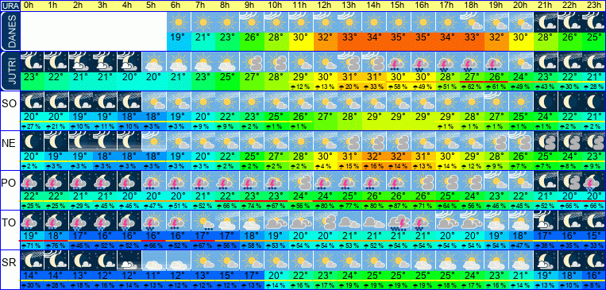Click the clear moon icon for SO at 21h
The height and width of the screenshot is (290, 606).
[546, 102]
